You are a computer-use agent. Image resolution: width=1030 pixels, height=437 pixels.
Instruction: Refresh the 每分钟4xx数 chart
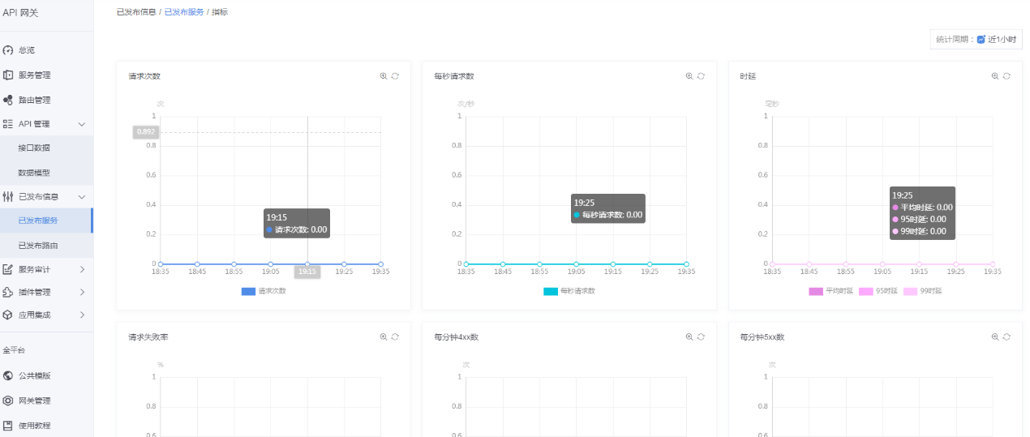pos(701,337)
